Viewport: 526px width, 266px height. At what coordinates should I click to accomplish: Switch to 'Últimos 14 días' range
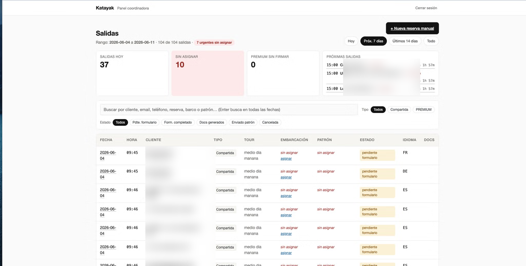[405, 41]
